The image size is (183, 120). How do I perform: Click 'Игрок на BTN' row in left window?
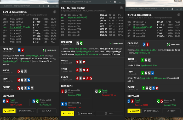[x=30, y=36]
